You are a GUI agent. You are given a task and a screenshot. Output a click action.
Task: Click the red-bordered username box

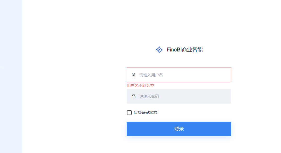179,75
